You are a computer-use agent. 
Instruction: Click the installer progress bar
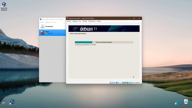tap(104, 42)
